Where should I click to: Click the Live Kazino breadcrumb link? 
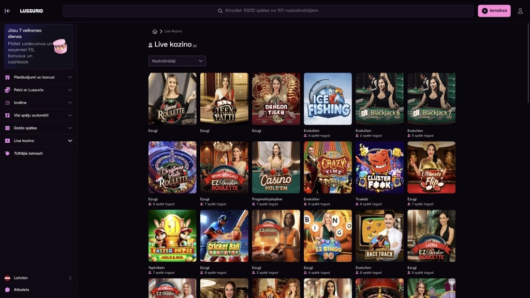[173, 32]
